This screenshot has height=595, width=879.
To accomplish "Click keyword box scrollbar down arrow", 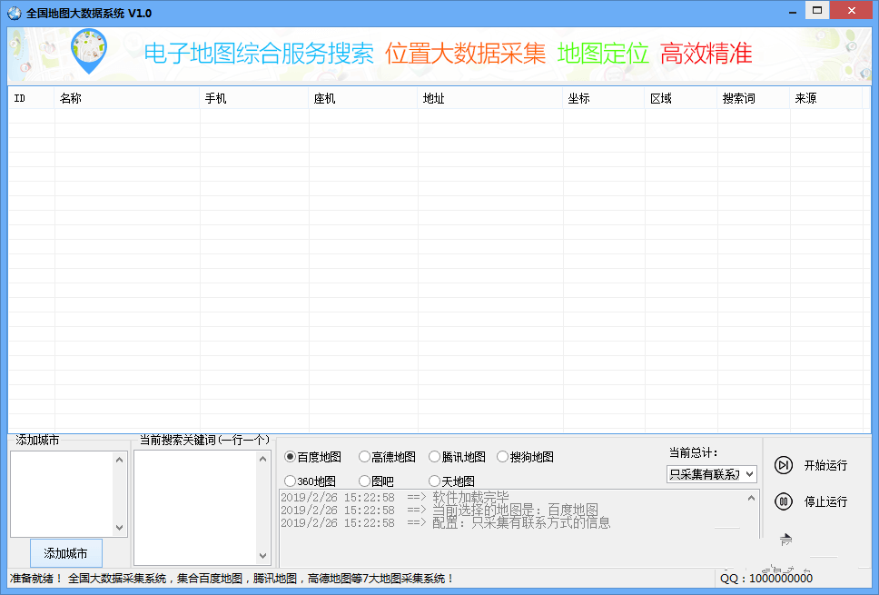I will pos(263,556).
